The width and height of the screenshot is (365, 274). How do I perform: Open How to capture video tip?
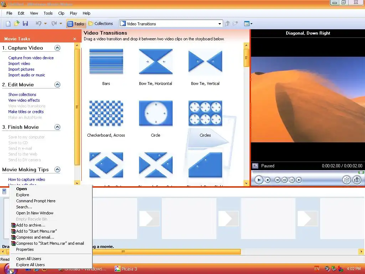26,179
